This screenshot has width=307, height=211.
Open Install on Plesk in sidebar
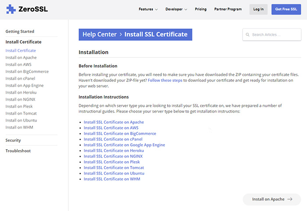pyautogui.click(x=19, y=106)
